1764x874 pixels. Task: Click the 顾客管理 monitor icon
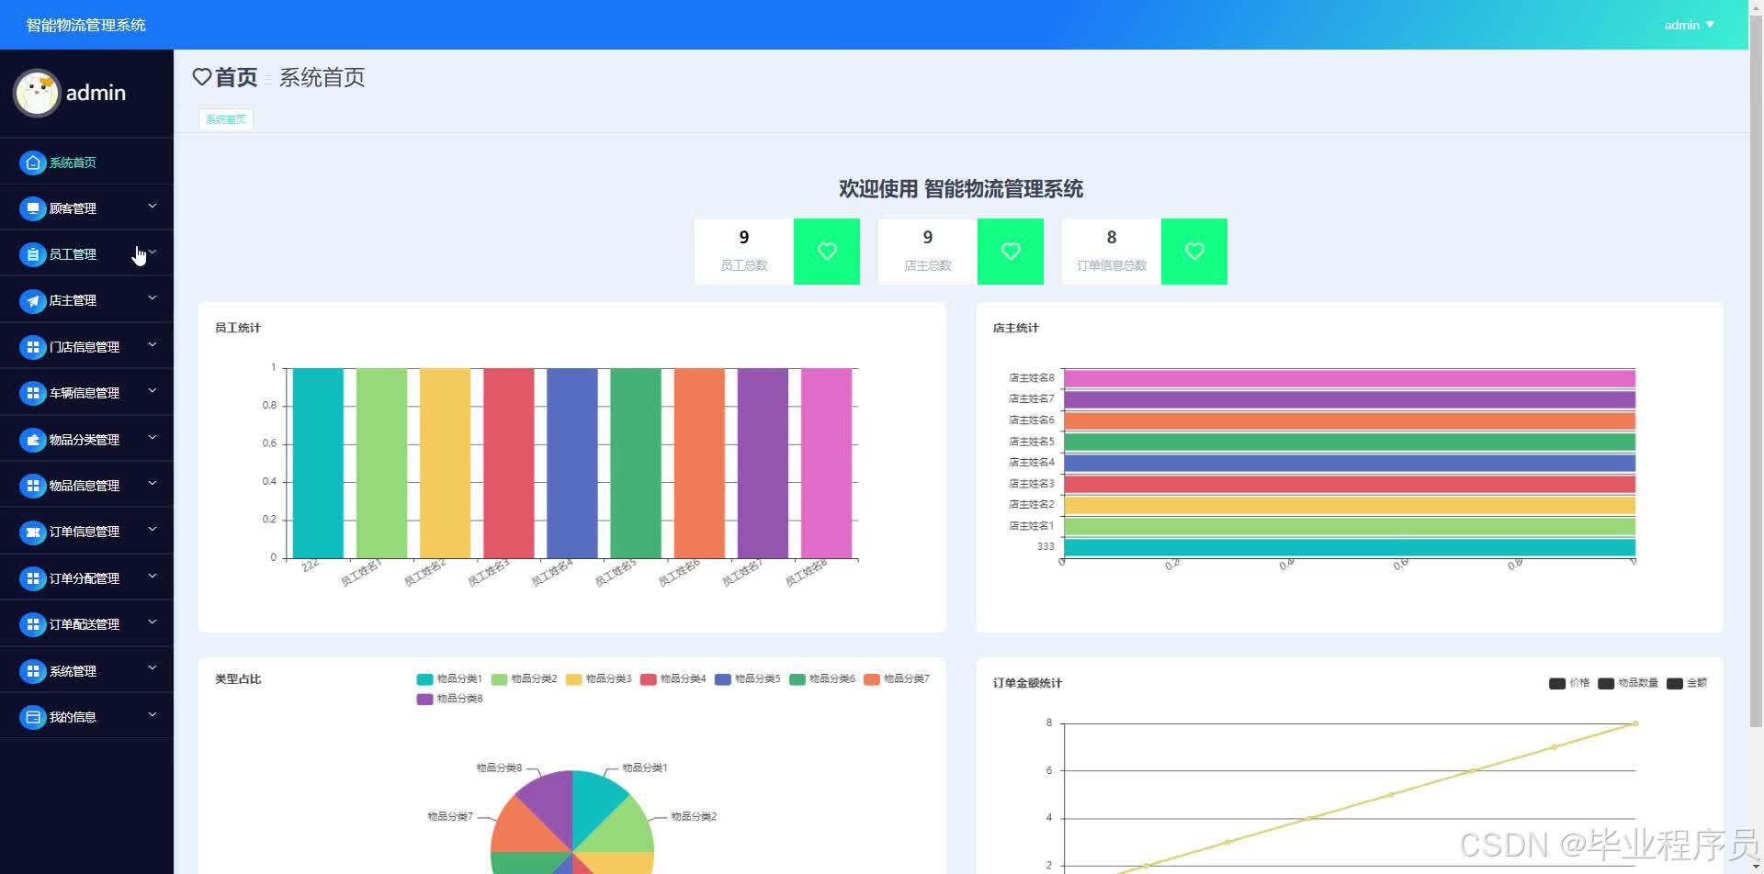(33, 208)
